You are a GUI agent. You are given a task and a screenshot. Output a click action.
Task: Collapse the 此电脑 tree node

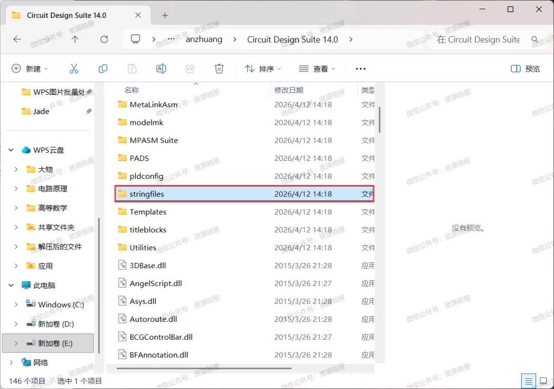[11, 285]
